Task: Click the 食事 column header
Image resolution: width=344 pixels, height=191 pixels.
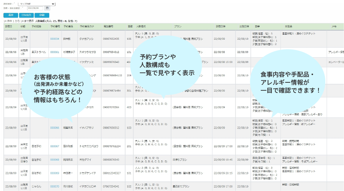Action: (257, 26)
